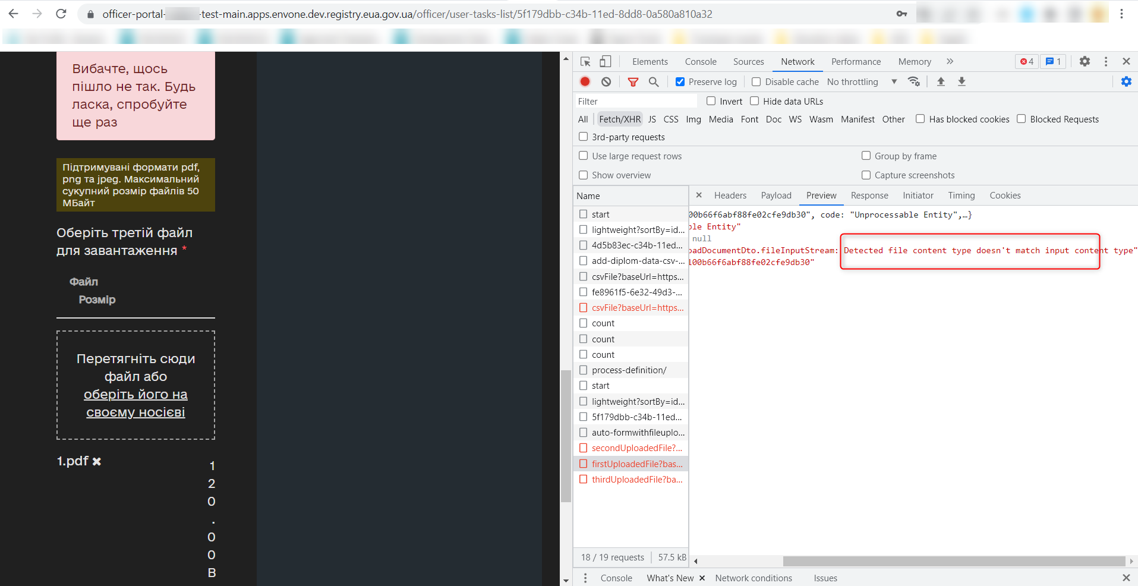Click the file upload link in drop zone

135,403
